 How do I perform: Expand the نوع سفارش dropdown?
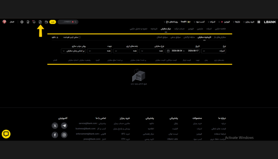152,51
